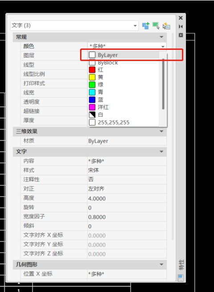Click the Select Objects icon
Viewport: 214px width, 292px height.
click(156, 25)
